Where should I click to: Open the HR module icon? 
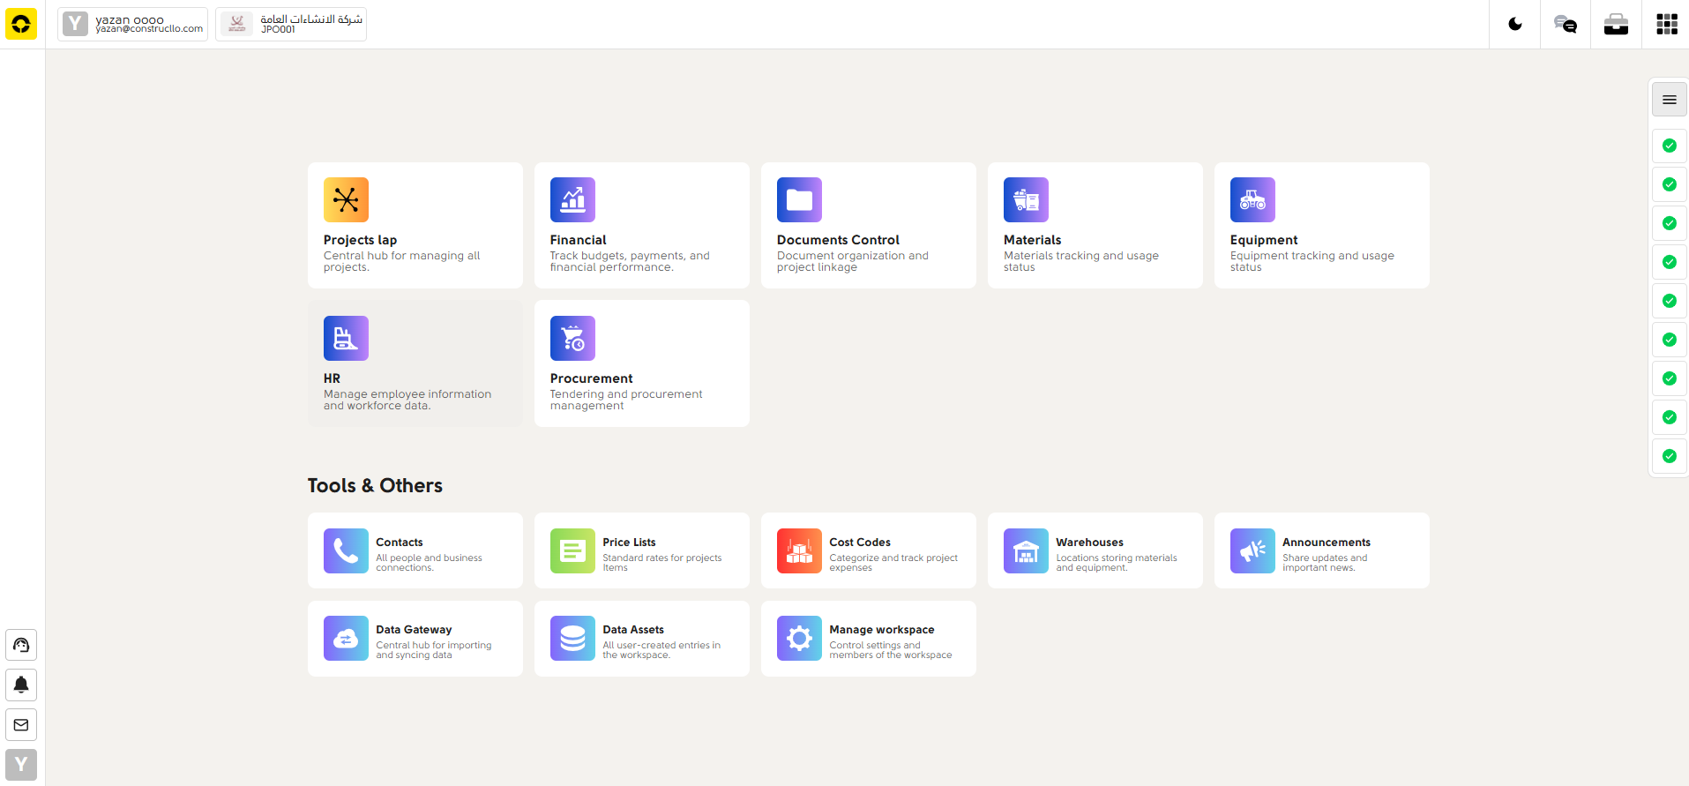pos(346,338)
